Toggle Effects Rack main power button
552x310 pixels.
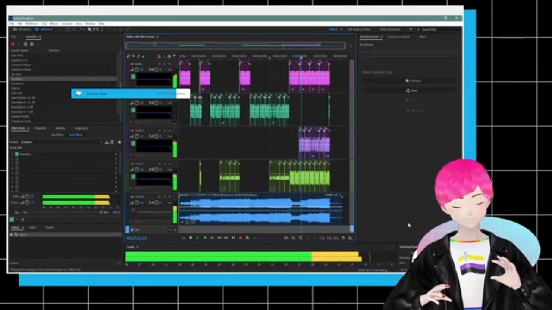(x=12, y=220)
